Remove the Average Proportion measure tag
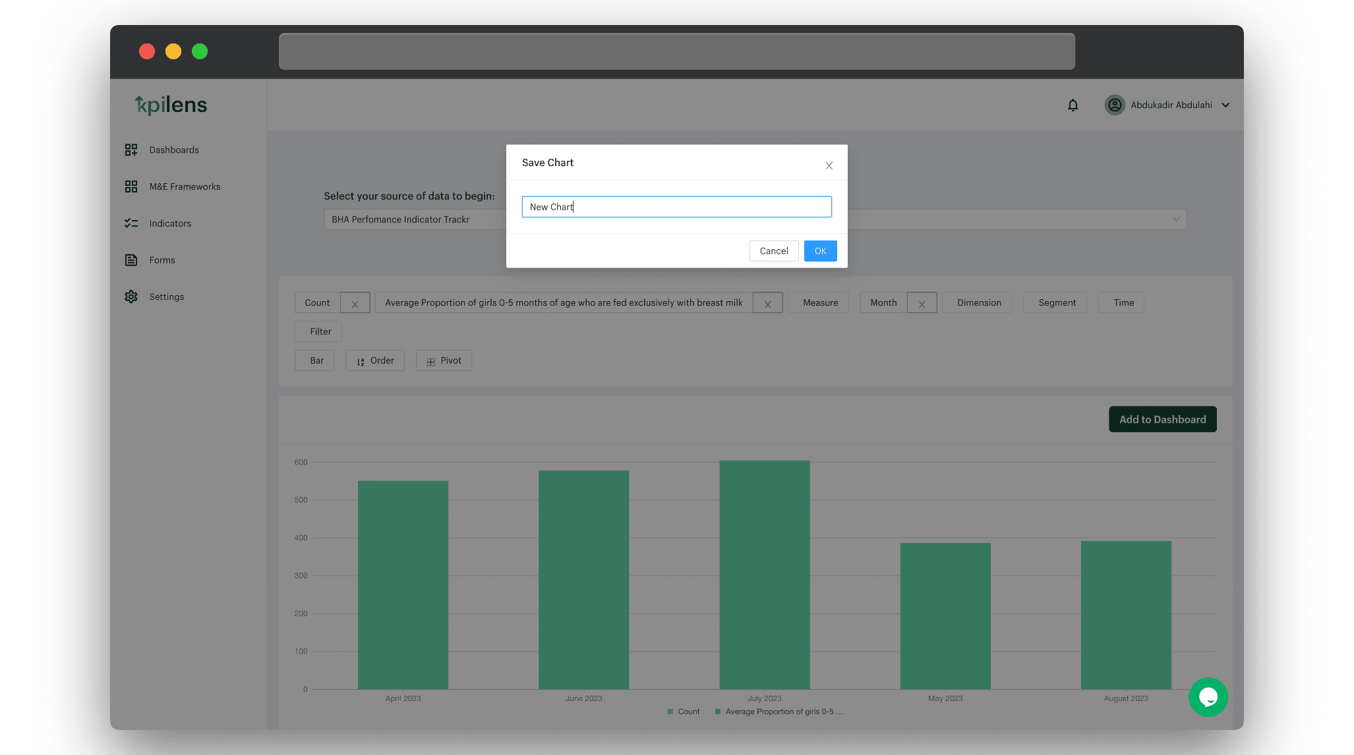The height and width of the screenshot is (755, 1354). [x=767, y=304]
